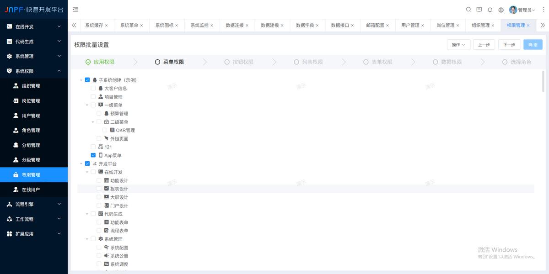This screenshot has height=274, width=549.
Task: Click the 权限管理 lock icon in the sidebar
Action: click(16, 174)
